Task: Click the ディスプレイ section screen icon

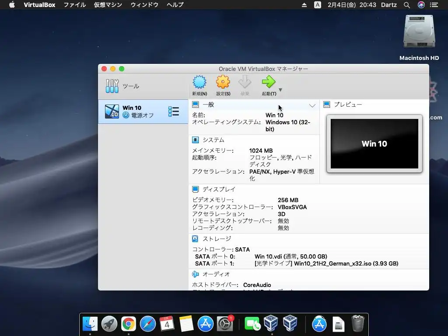Action: point(196,189)
